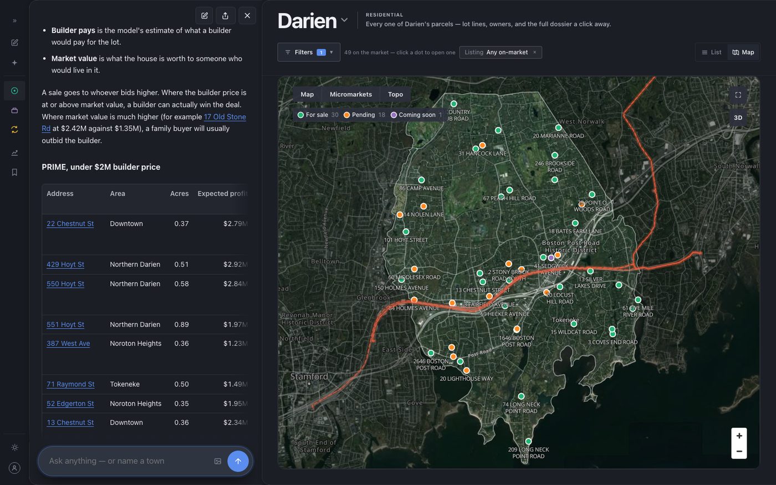Toggle the Coming soon legend filter
Image resolution: width=776 pixels, height=485 pixels.
point(416,115)
